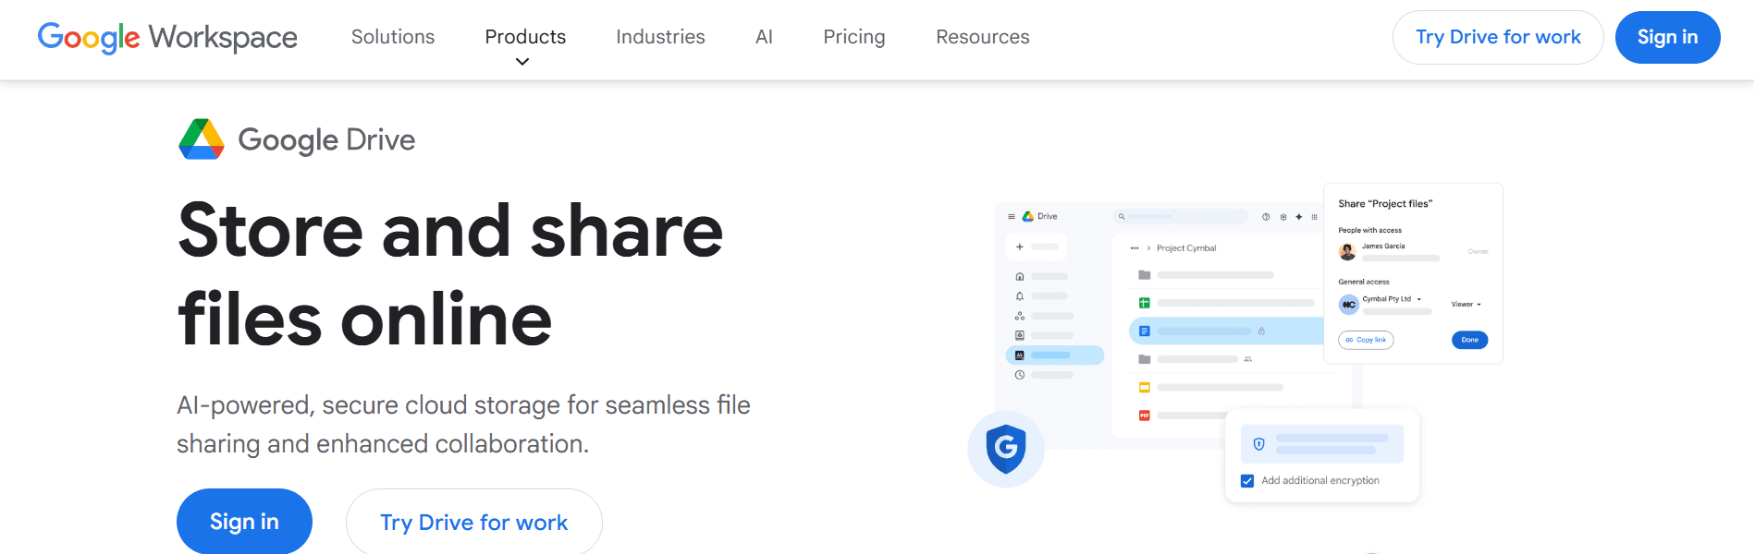Click the settings gear icon in illustration
This screenshot has height=554, width=1755.
1282,217
